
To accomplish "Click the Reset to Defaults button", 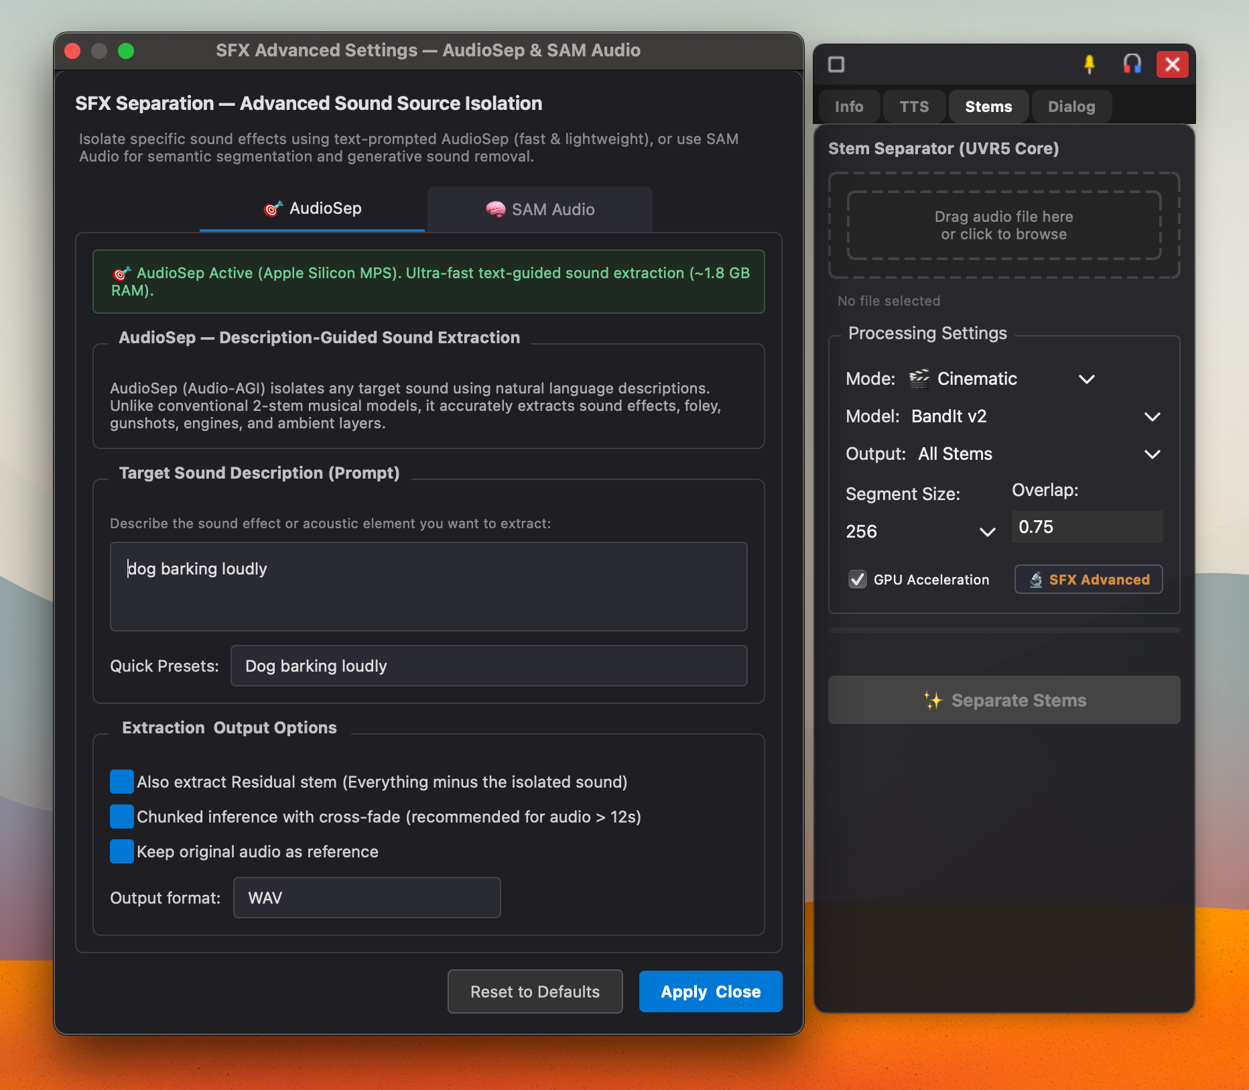I will click(535, 991).
